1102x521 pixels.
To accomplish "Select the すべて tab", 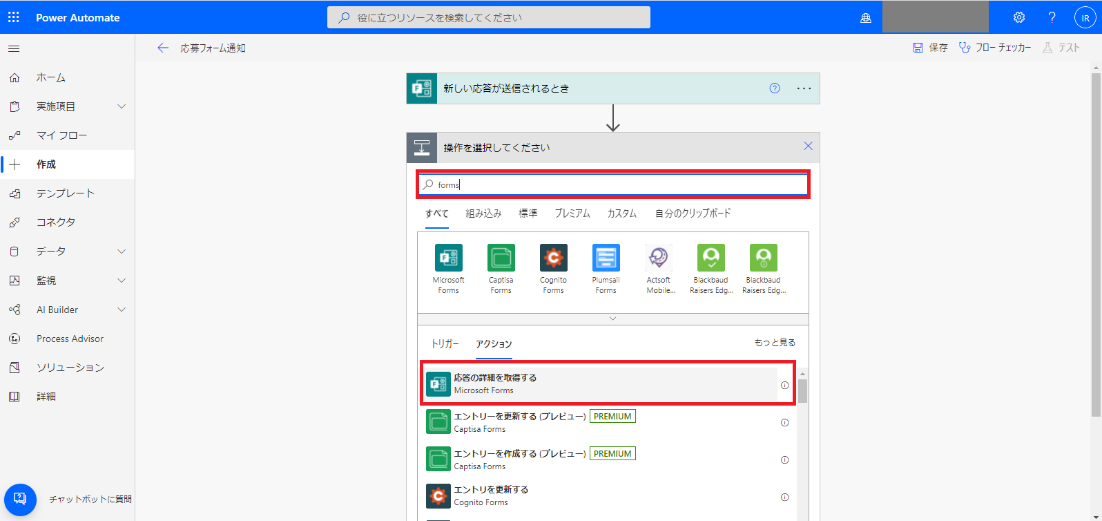I will coord(436,214).
